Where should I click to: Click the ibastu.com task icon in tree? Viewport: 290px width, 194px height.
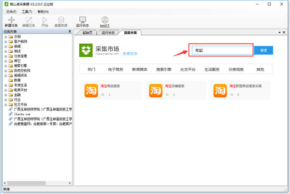pyautogui.click(x=11, y=114)
